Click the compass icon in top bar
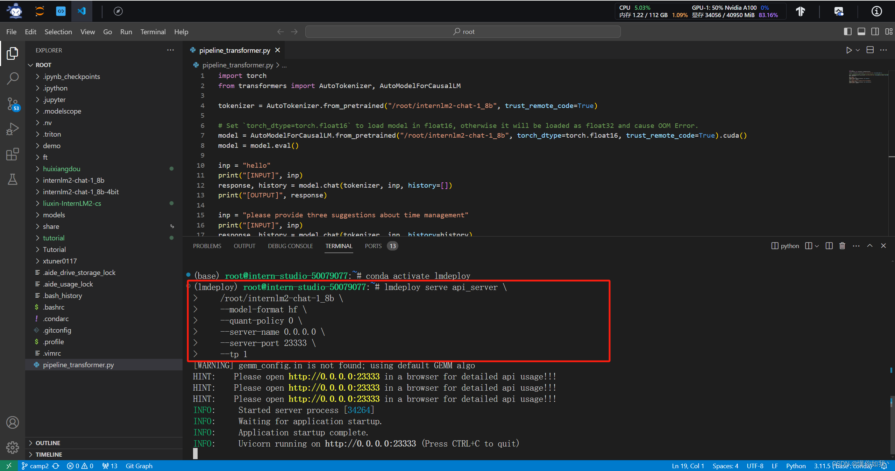The image size is (895, 471). (118, 11)
